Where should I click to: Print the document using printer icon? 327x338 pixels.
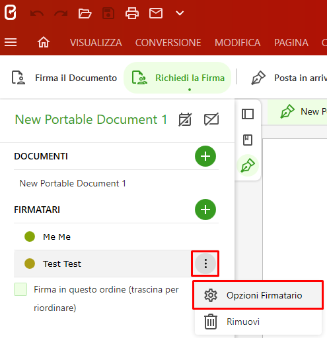point(132,13)
